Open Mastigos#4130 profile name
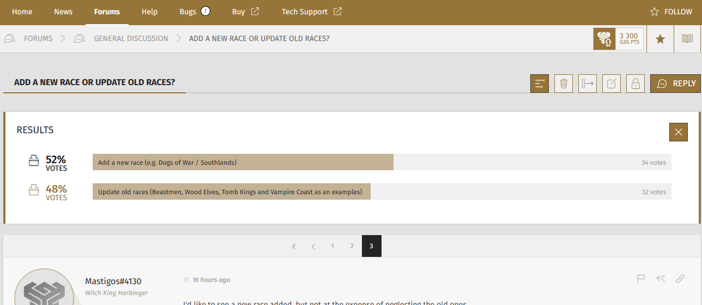 (113, 281)
